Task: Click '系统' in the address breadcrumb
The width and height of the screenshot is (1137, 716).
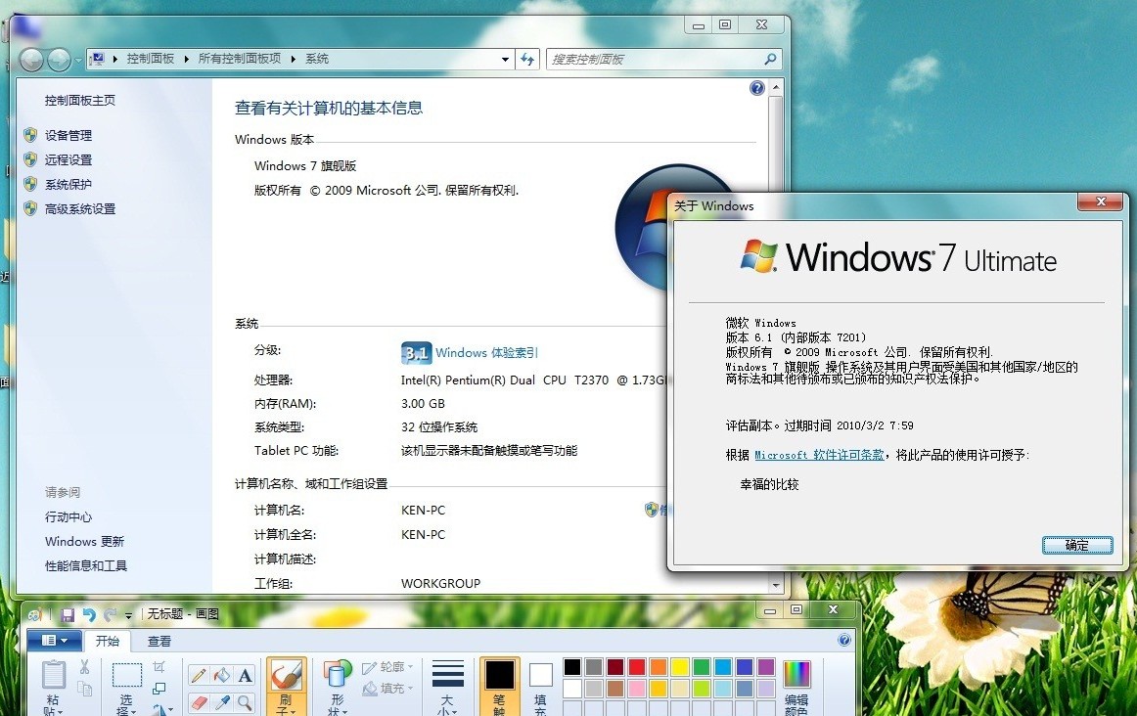Action: [317, 59]
